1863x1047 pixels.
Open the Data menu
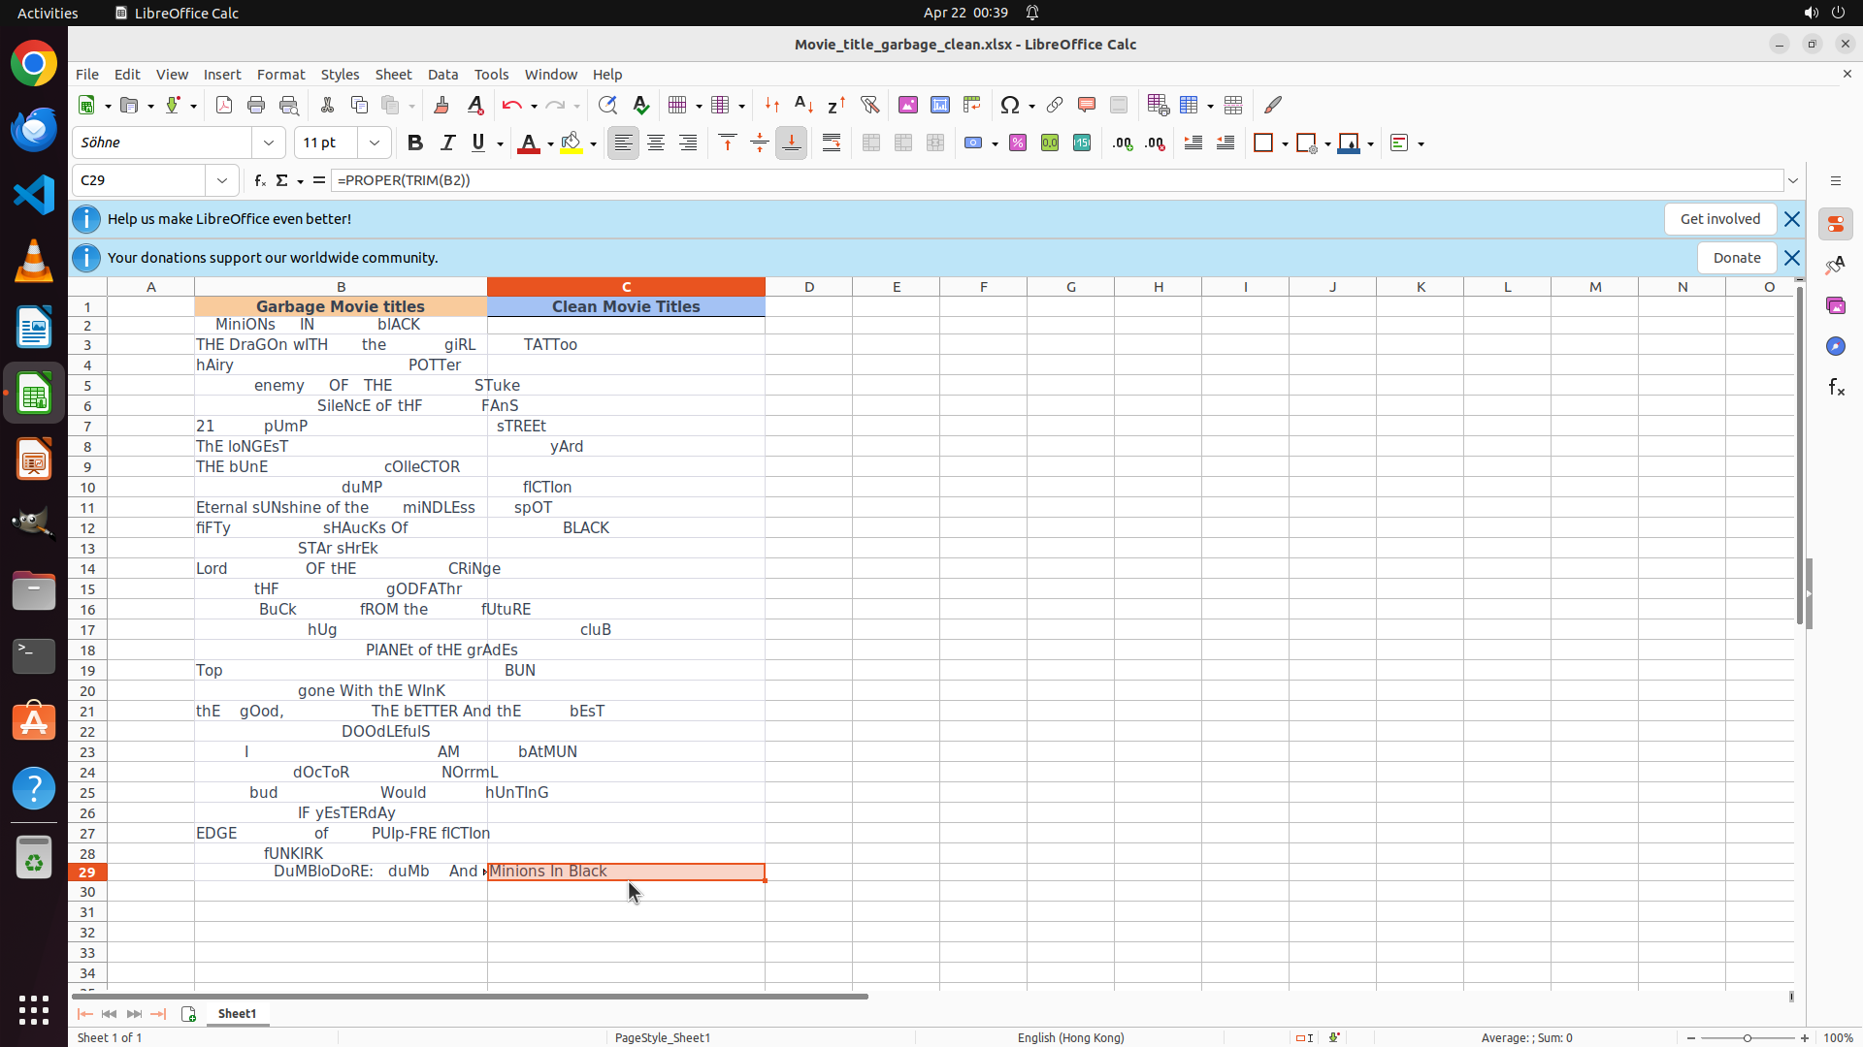click(x=442, y=75)
